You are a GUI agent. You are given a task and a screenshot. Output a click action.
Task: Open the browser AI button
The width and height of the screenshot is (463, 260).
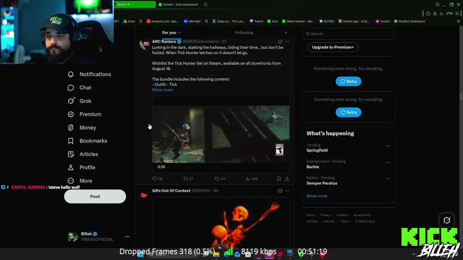[449, 13]
